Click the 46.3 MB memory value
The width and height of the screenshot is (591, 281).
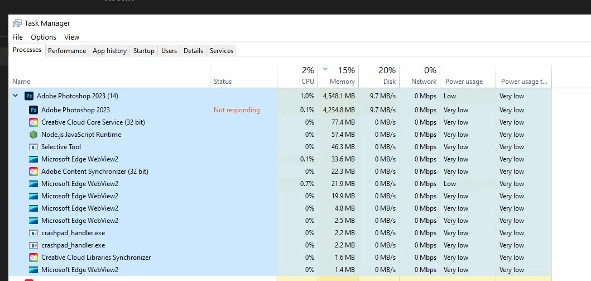pyautogui.click(x=343, y=147)
